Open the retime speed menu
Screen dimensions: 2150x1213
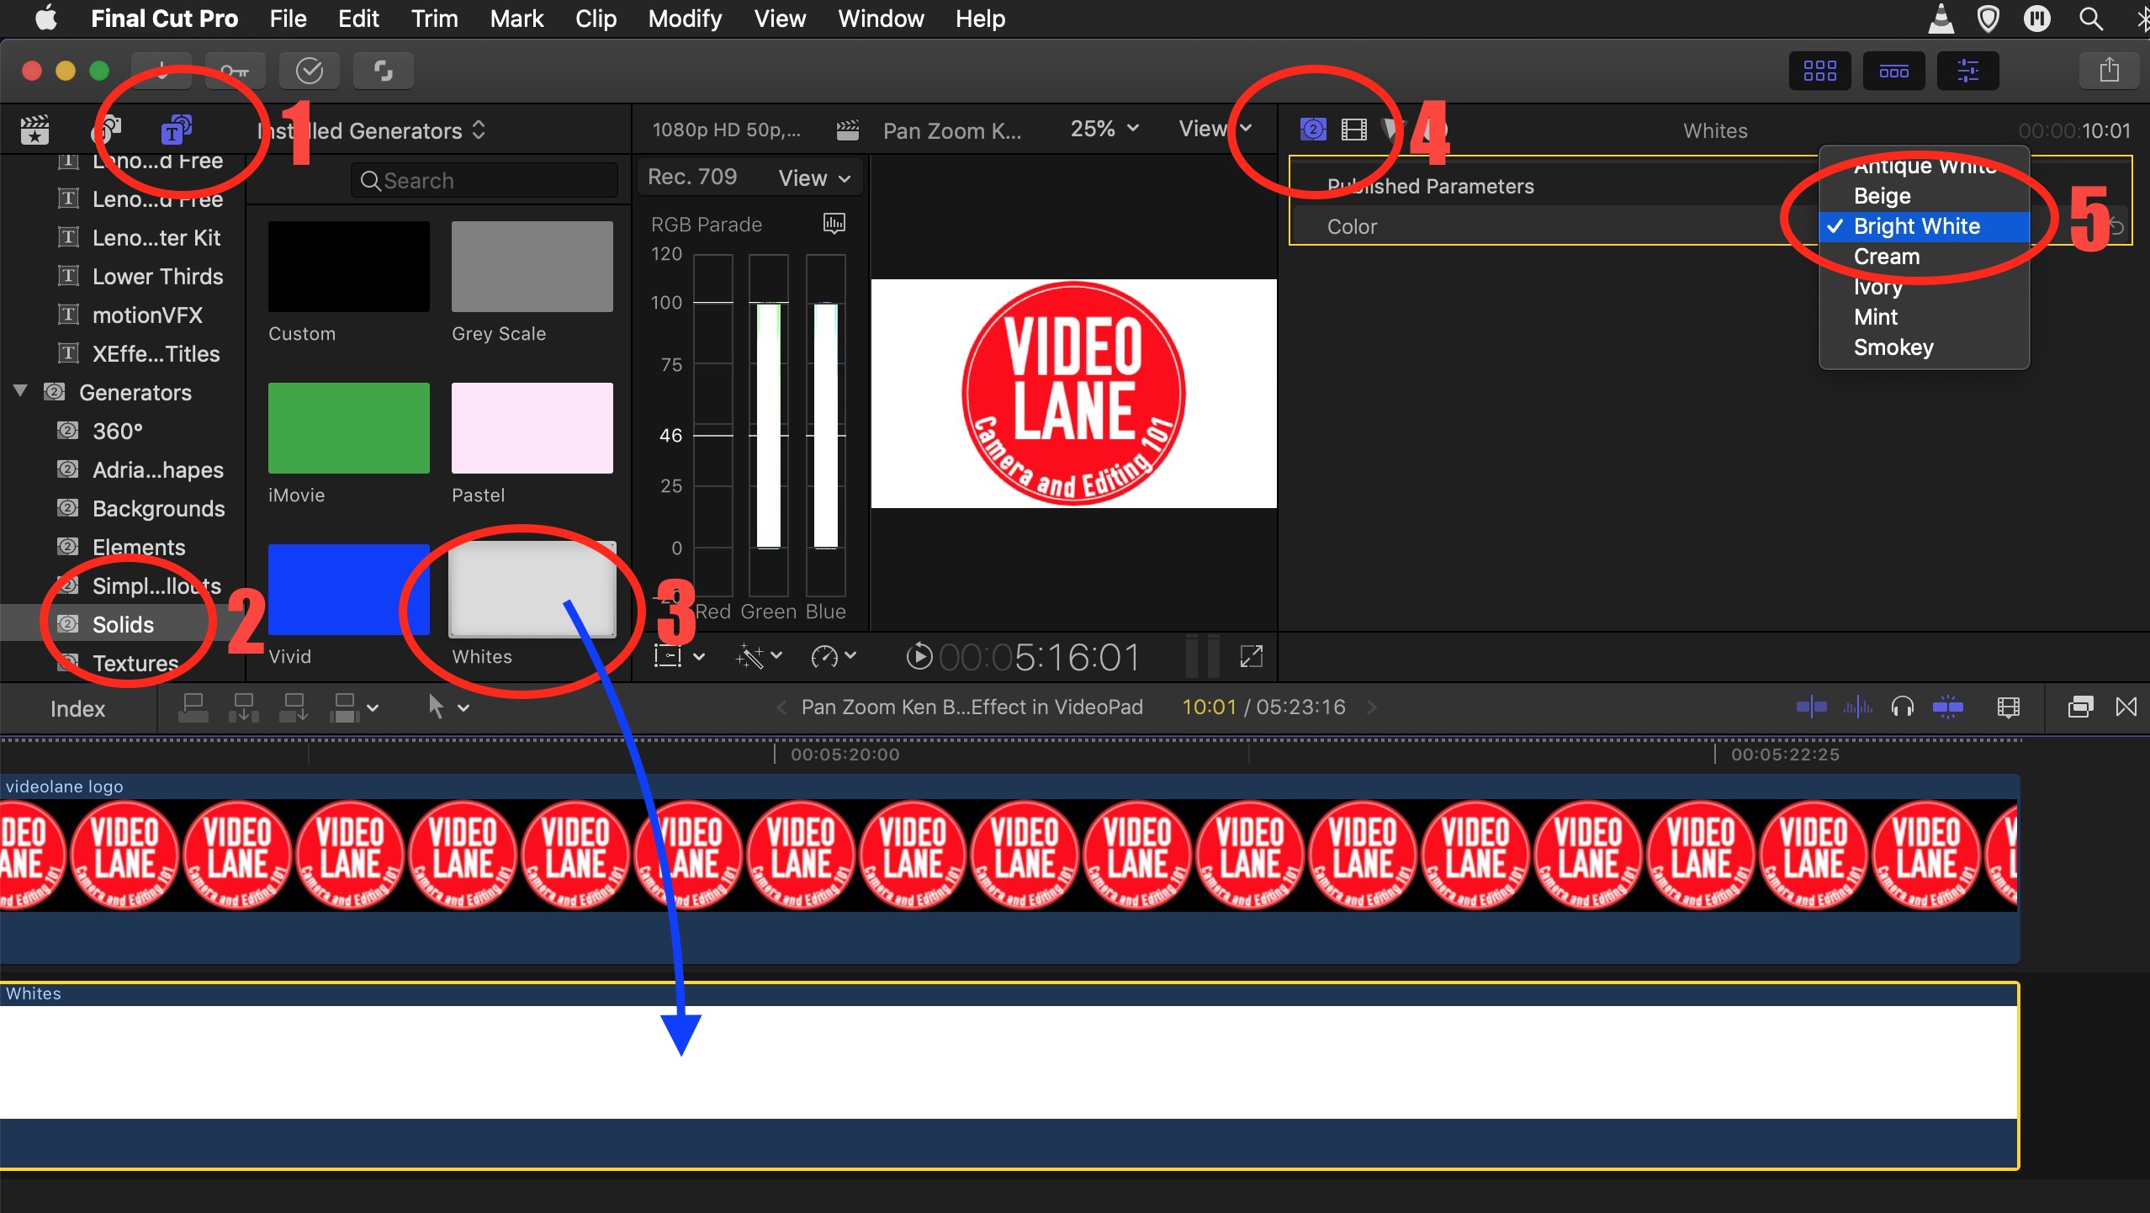pos(833,656)
